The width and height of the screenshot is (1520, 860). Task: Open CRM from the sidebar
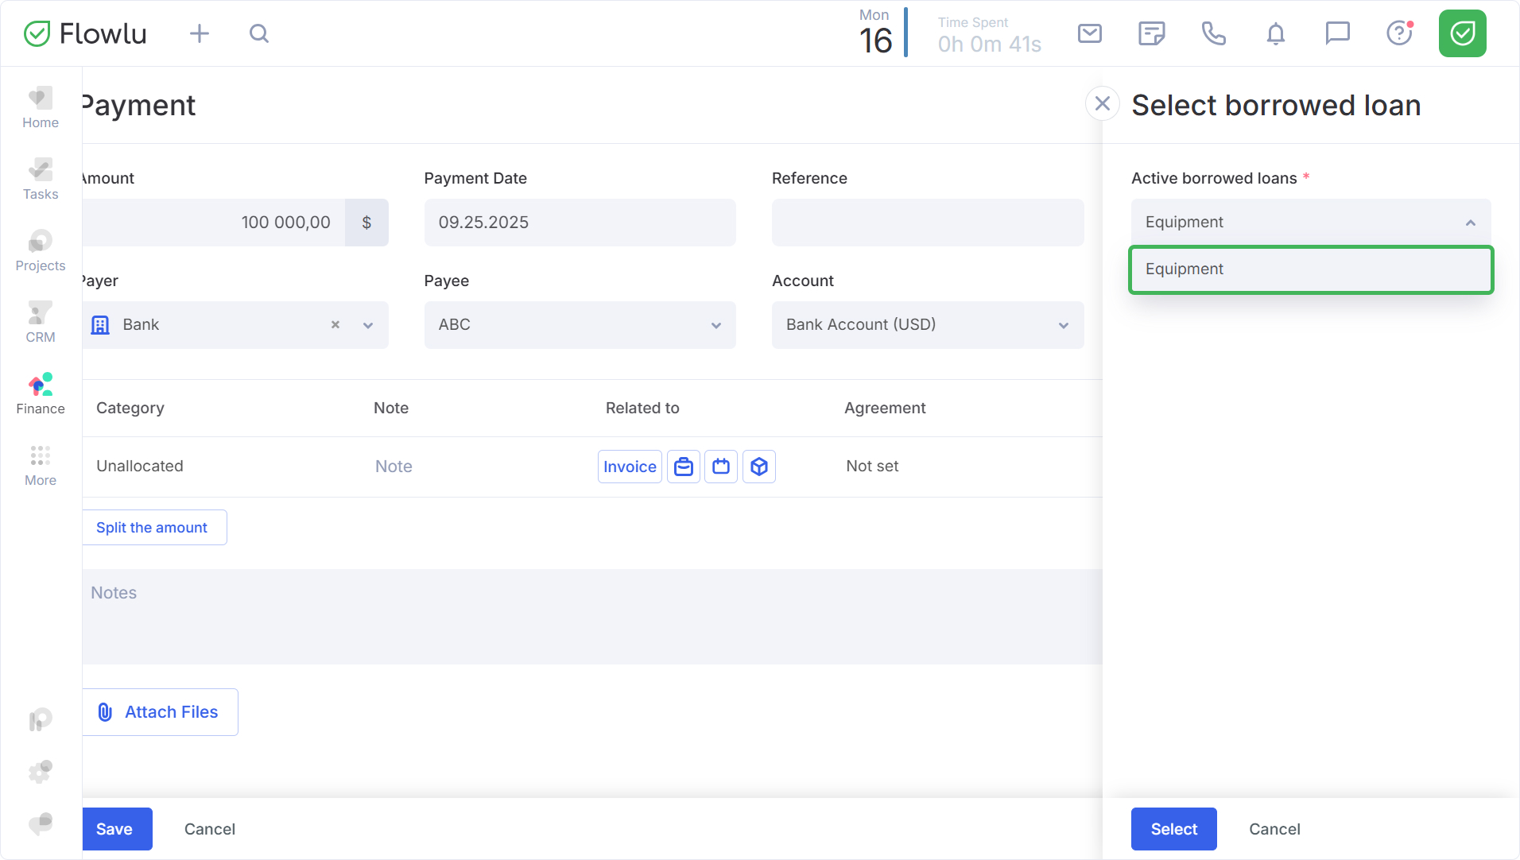tap(41, 323)
